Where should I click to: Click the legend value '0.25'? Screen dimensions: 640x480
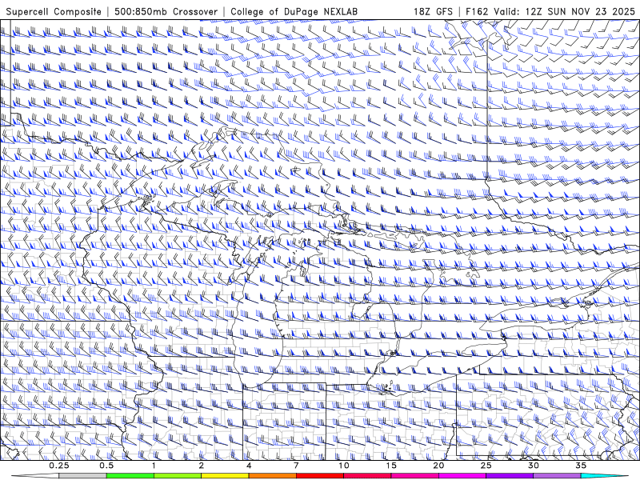tap(59, 466)
